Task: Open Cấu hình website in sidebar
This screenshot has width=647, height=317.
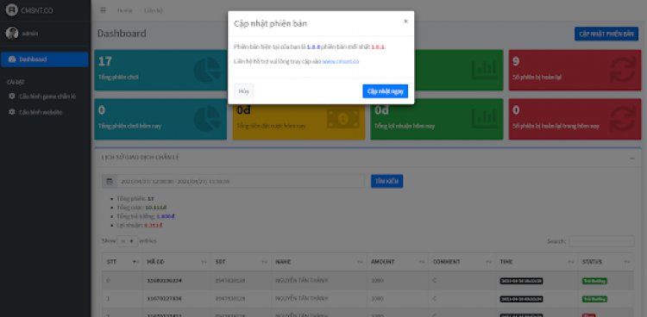Action: (x=45, y=112)
